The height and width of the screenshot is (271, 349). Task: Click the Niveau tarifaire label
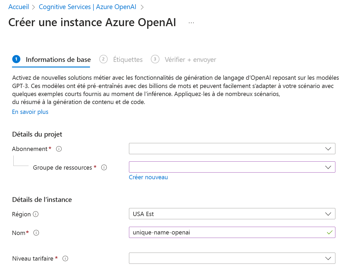click(33, 258)
